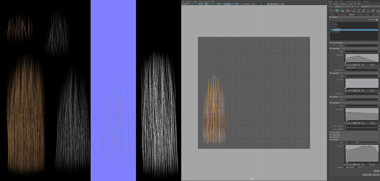Click the camera icon in viewport toolbar

(x=183, y=4)
